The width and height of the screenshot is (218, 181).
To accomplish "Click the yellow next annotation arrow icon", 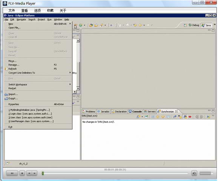I will (x=135, y=25).
